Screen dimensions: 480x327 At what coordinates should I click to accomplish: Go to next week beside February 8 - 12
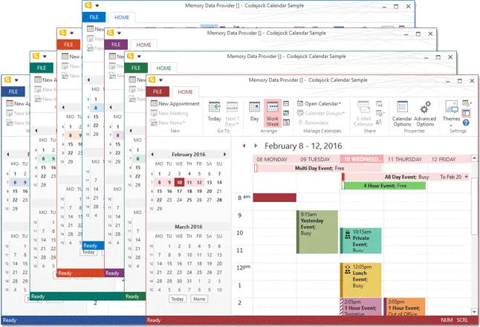coord(256,146)
